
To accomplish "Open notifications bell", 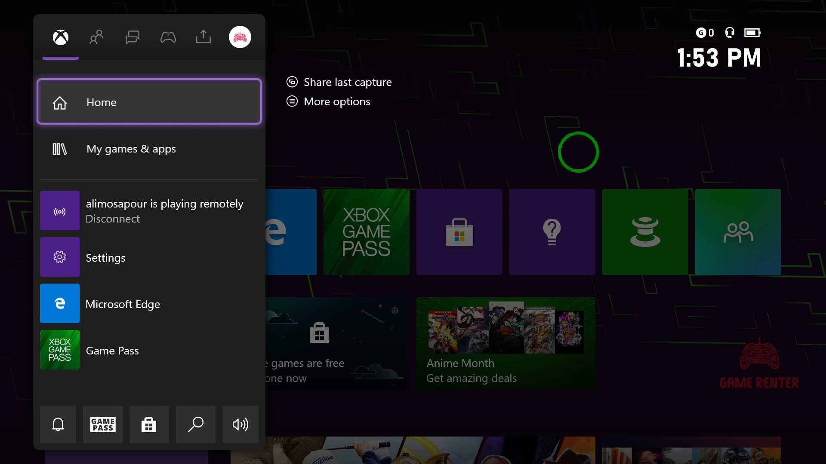I will 58,424.
